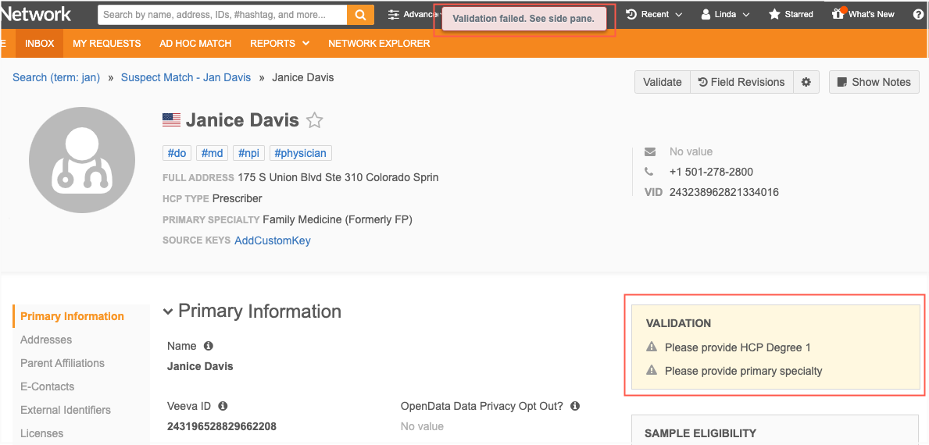
Task: Click info icon beside Veeva ID
Action: pyautogui.click(x=223, y=406)
